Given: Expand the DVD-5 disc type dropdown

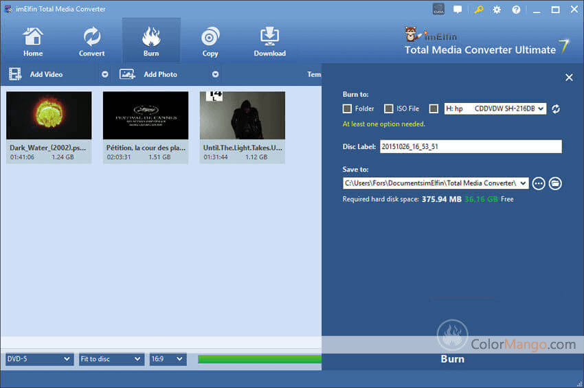Looking at the screenshot, I should [38, 359].
